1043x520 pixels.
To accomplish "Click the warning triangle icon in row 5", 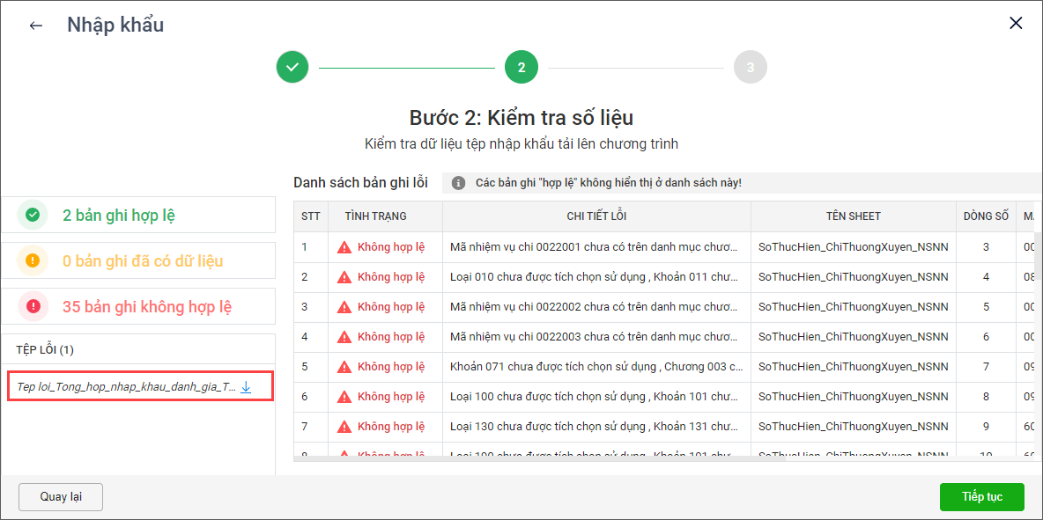I will (x=344, y=367).
